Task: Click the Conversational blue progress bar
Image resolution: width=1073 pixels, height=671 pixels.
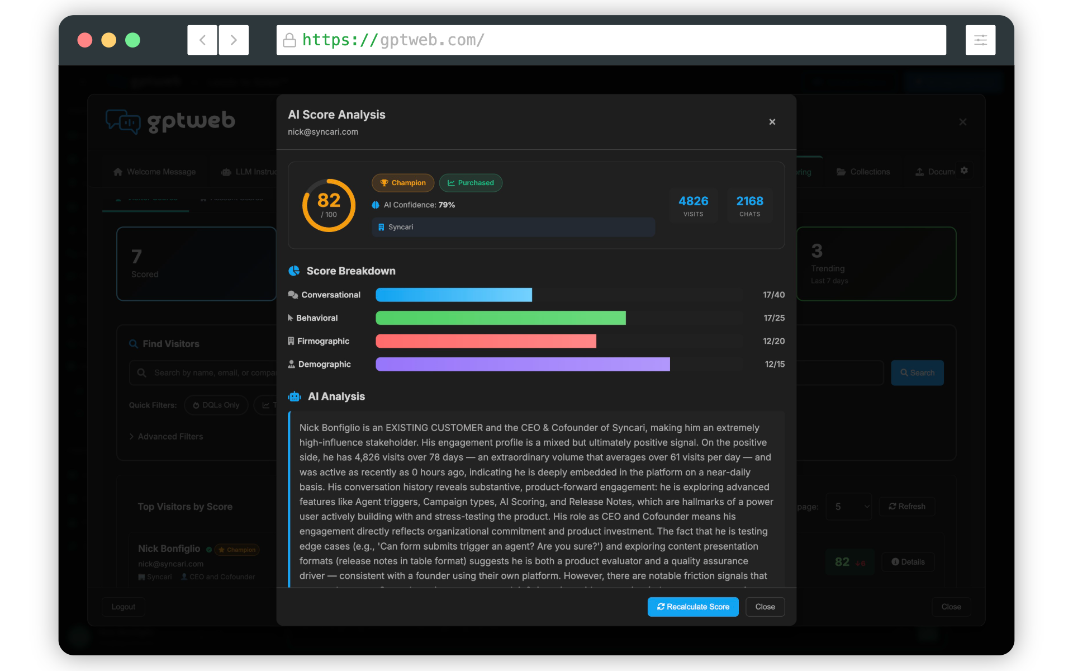Action: click(x=454, y=295)
